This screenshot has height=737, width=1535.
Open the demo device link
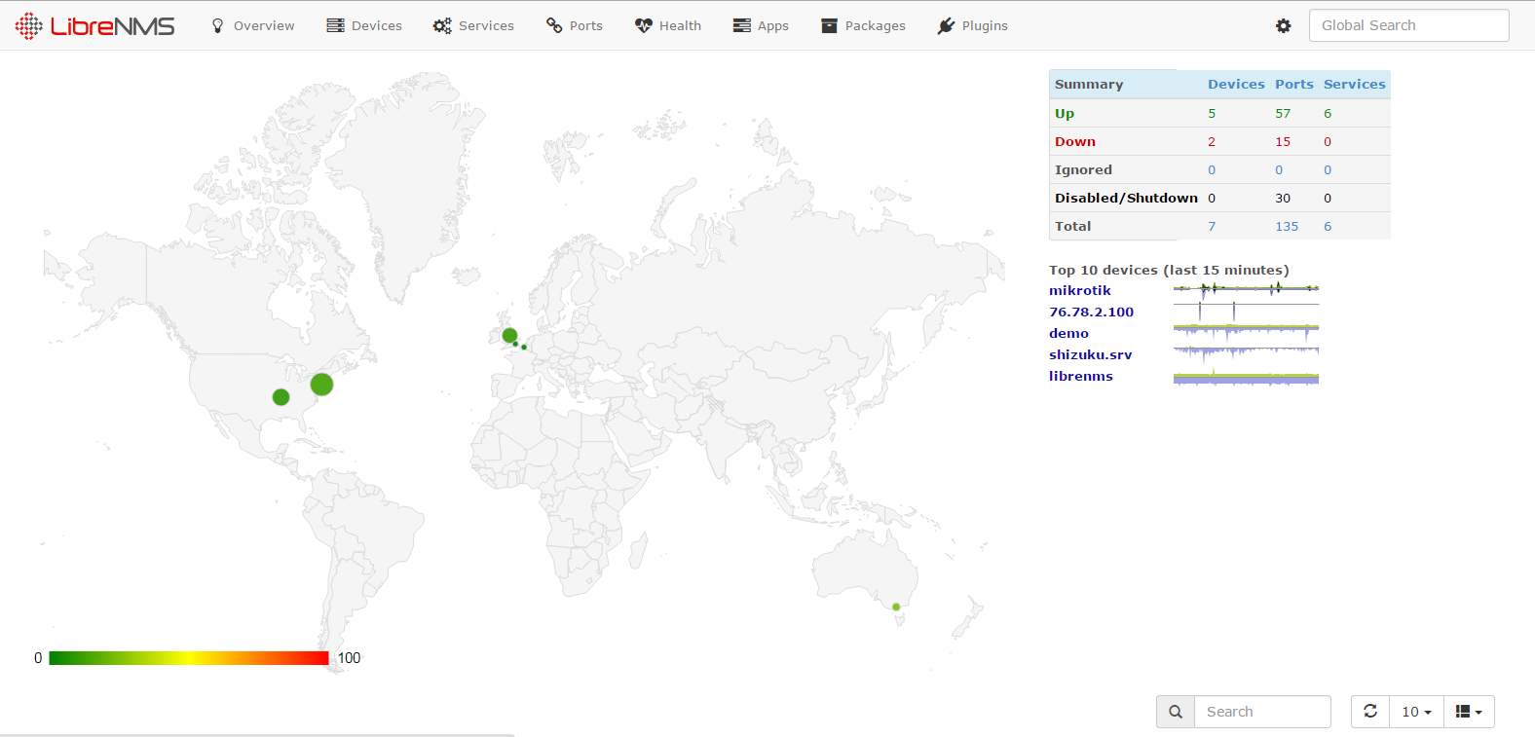tap(1068, 333)
